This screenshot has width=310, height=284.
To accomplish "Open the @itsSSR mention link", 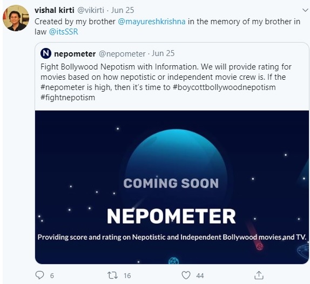I will 64,32.
